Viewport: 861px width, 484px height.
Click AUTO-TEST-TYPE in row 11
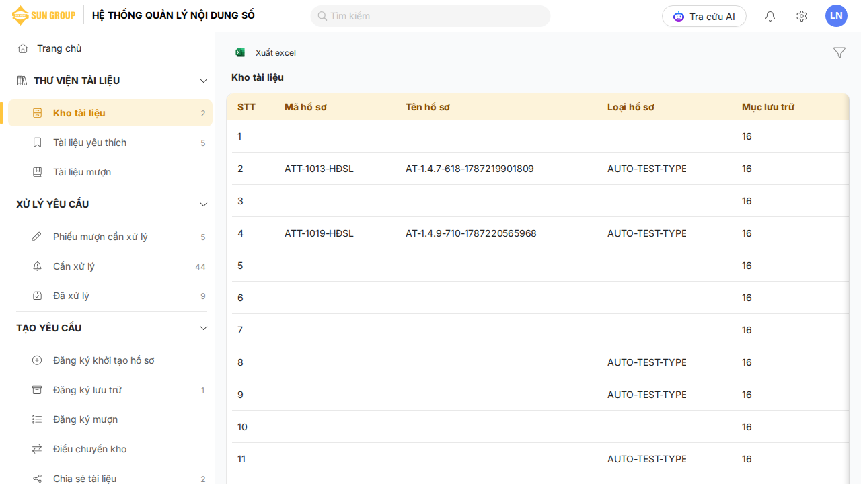pyautogui.click(x=647, y=459)
